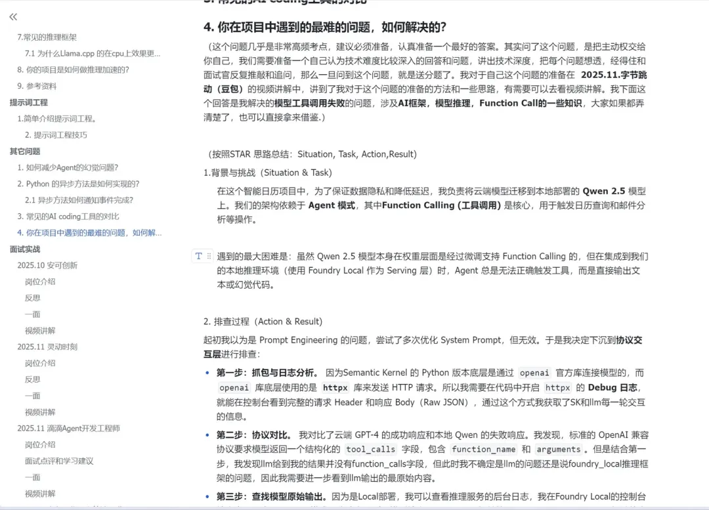
Task: Click bold text Function Calling (工具调用)
Action: 441,205
